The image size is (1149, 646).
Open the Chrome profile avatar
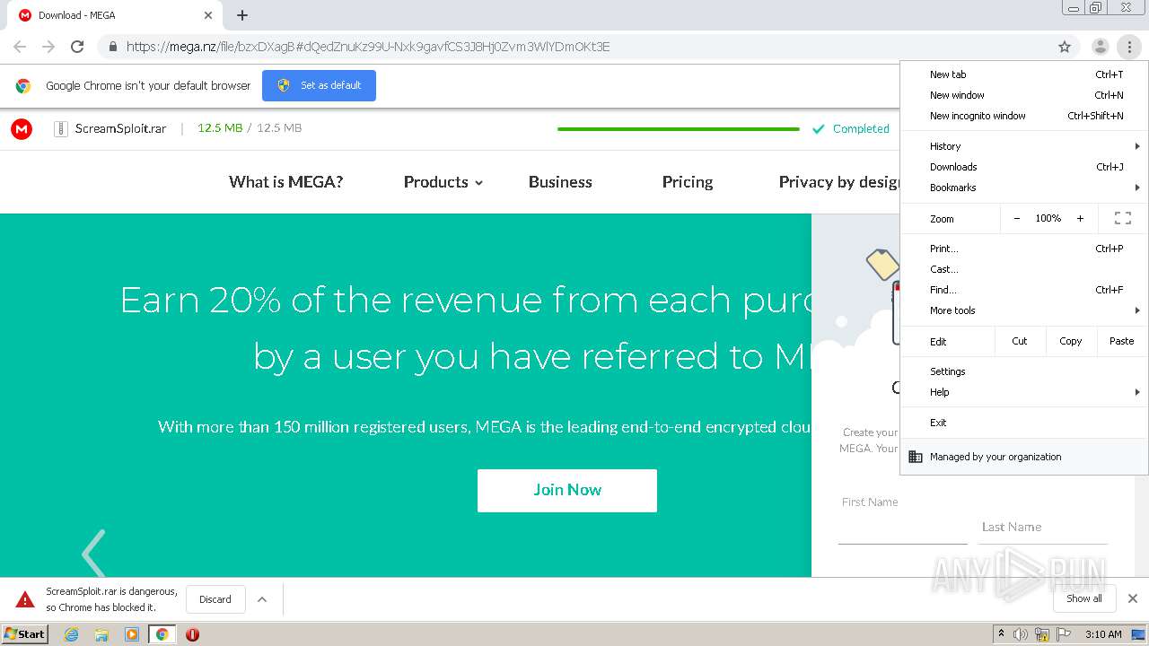click(1100, 47)
